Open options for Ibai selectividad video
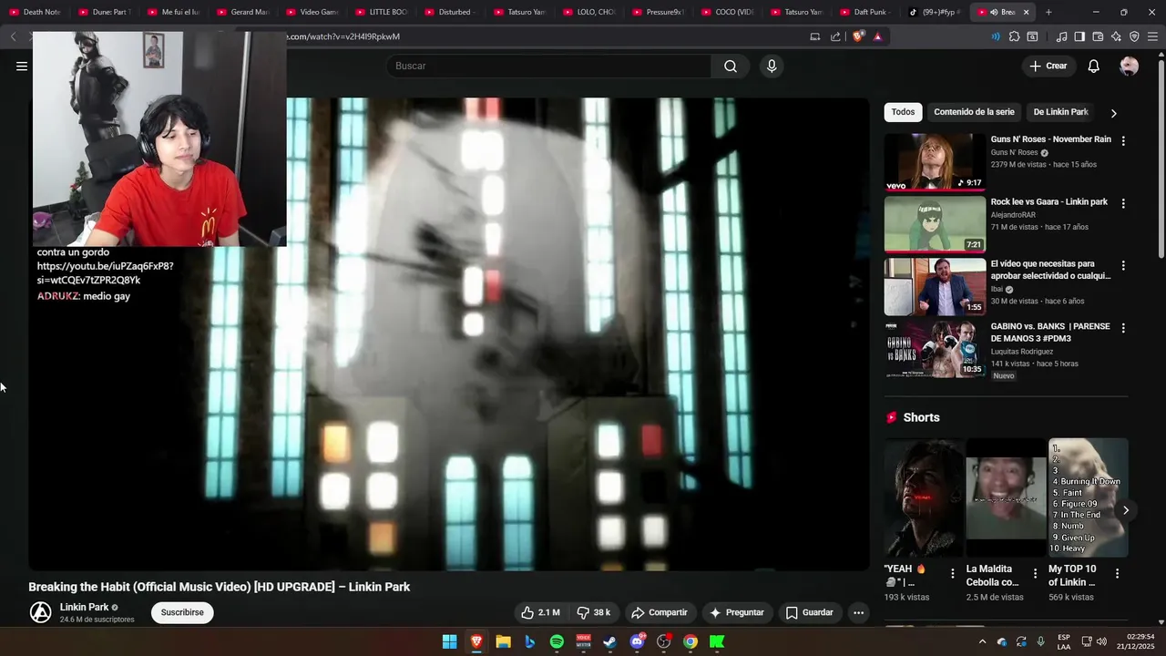This screenshot has height=656, width=1166. [x=1123, y=265]
